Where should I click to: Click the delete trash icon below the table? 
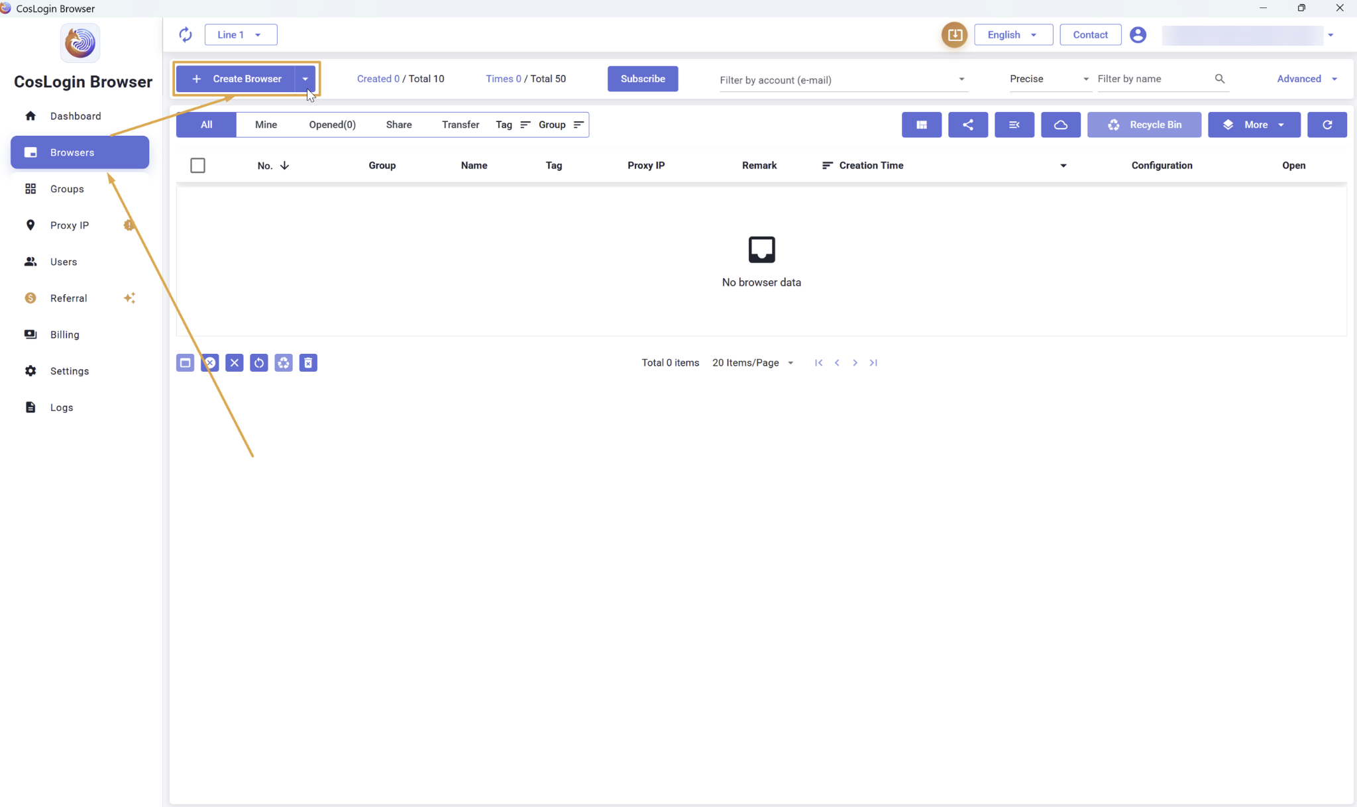pyautogui.click(x=308, y=362)
